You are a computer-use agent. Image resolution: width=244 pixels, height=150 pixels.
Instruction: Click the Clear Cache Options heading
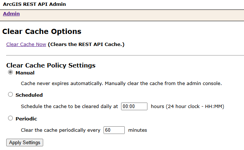point(42,31)
